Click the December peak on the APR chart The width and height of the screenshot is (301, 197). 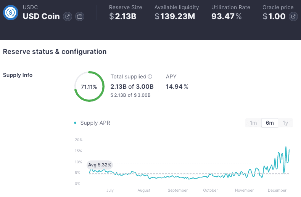pos(286,147)
